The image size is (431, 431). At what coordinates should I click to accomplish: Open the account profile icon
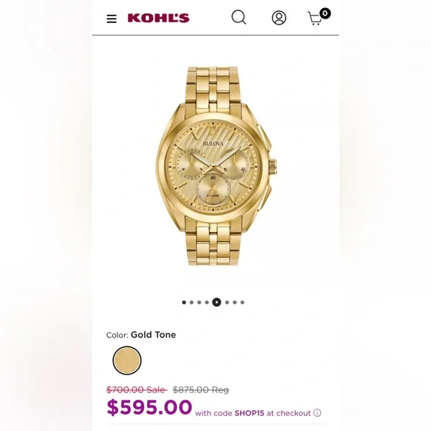[x=279, y=18]
